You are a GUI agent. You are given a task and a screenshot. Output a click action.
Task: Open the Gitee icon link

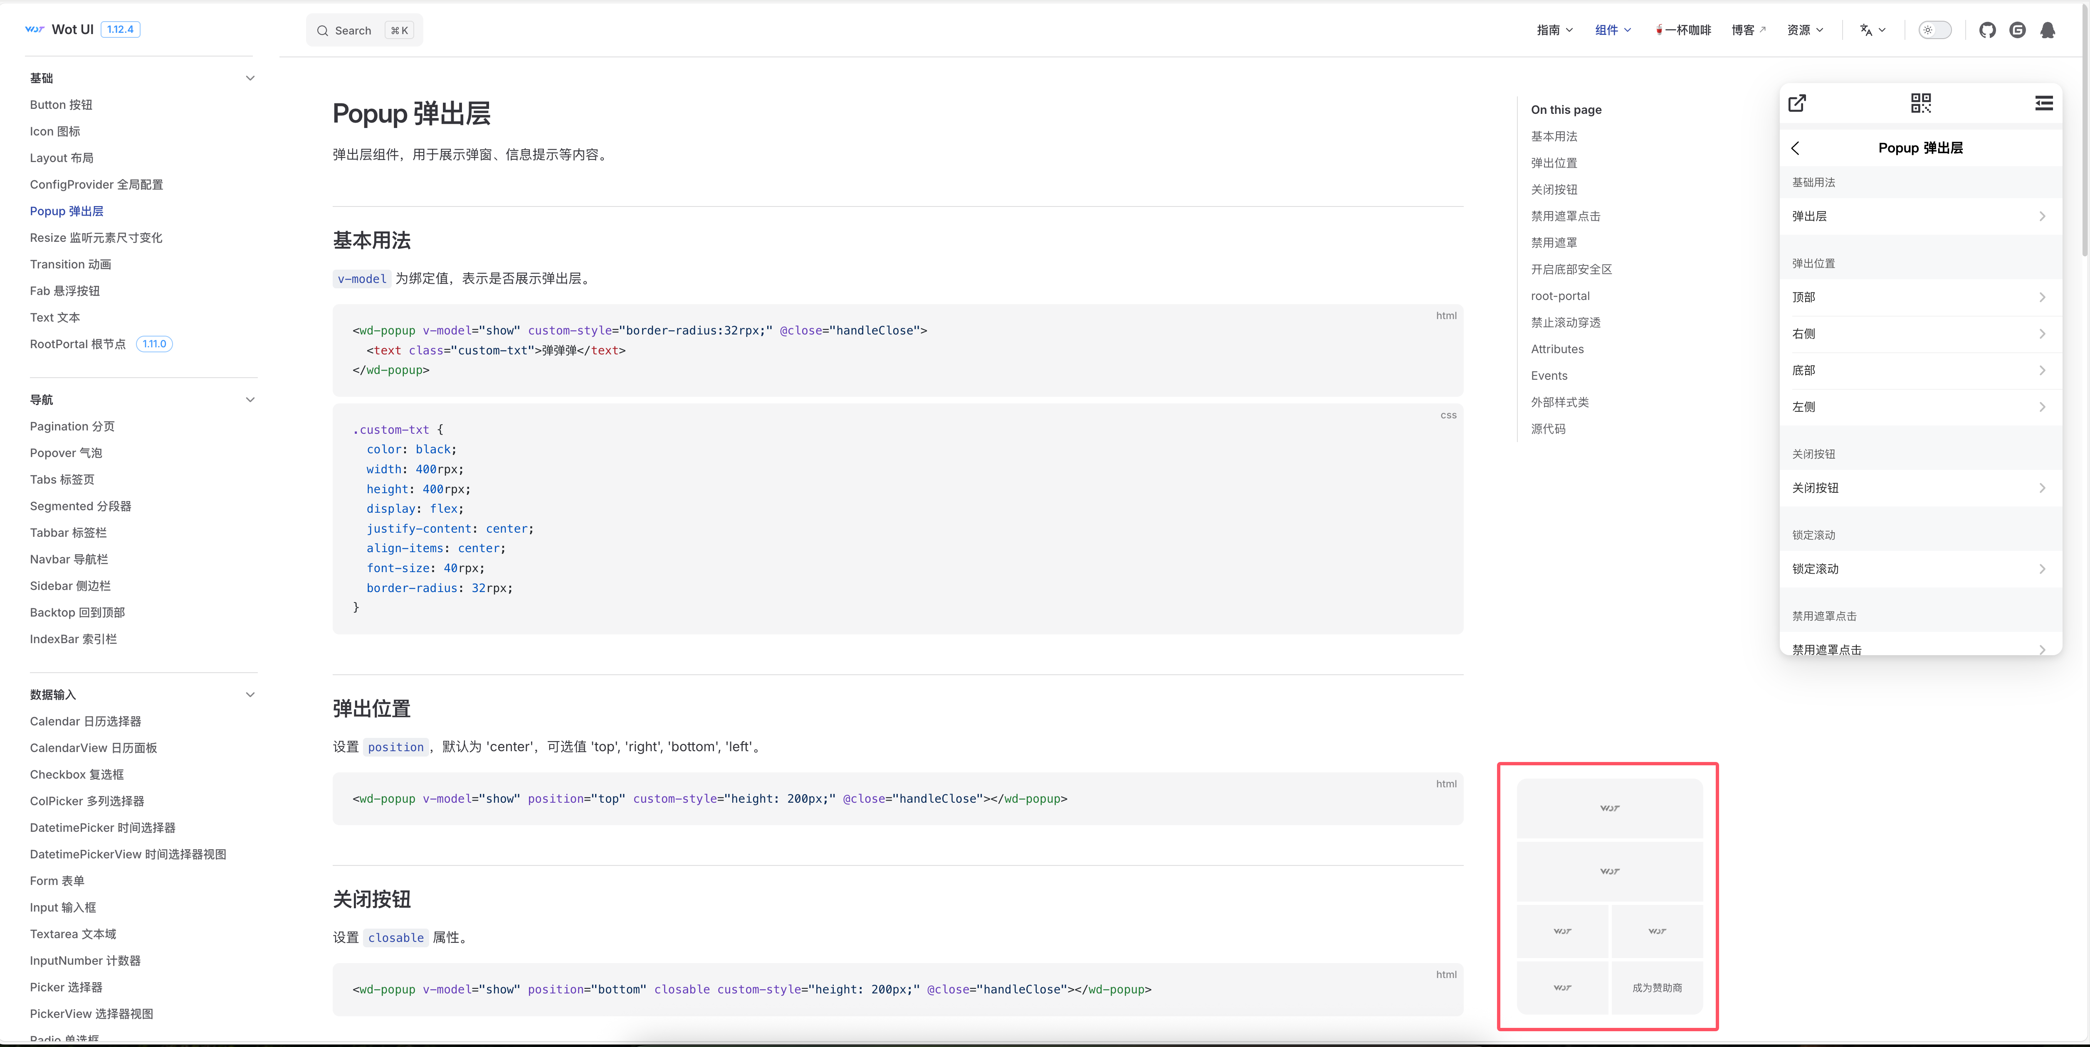2017,30
